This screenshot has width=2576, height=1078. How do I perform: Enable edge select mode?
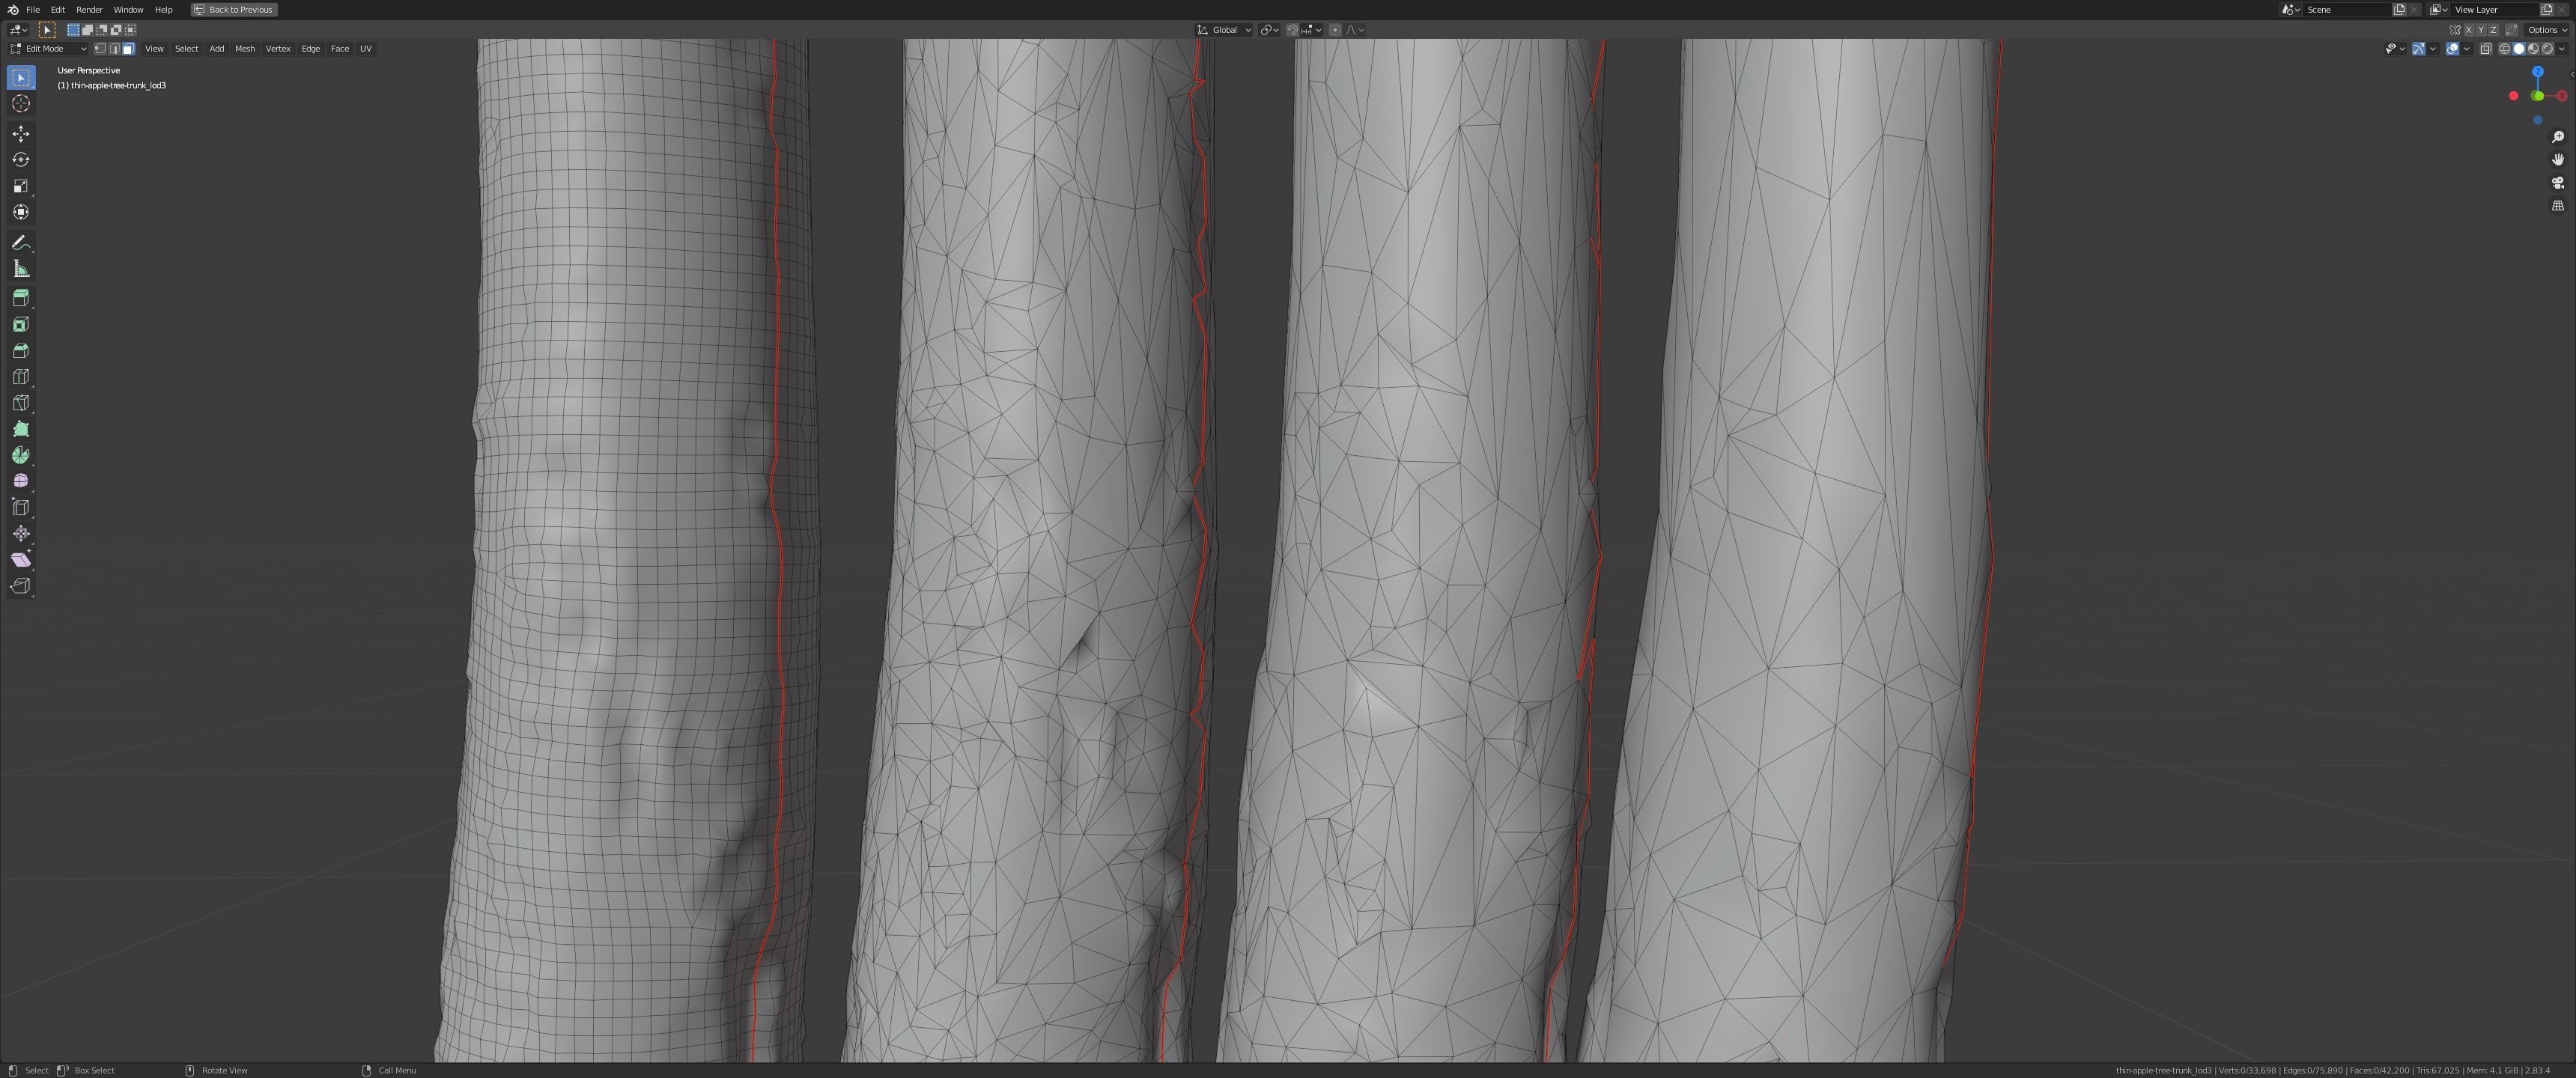114,48
